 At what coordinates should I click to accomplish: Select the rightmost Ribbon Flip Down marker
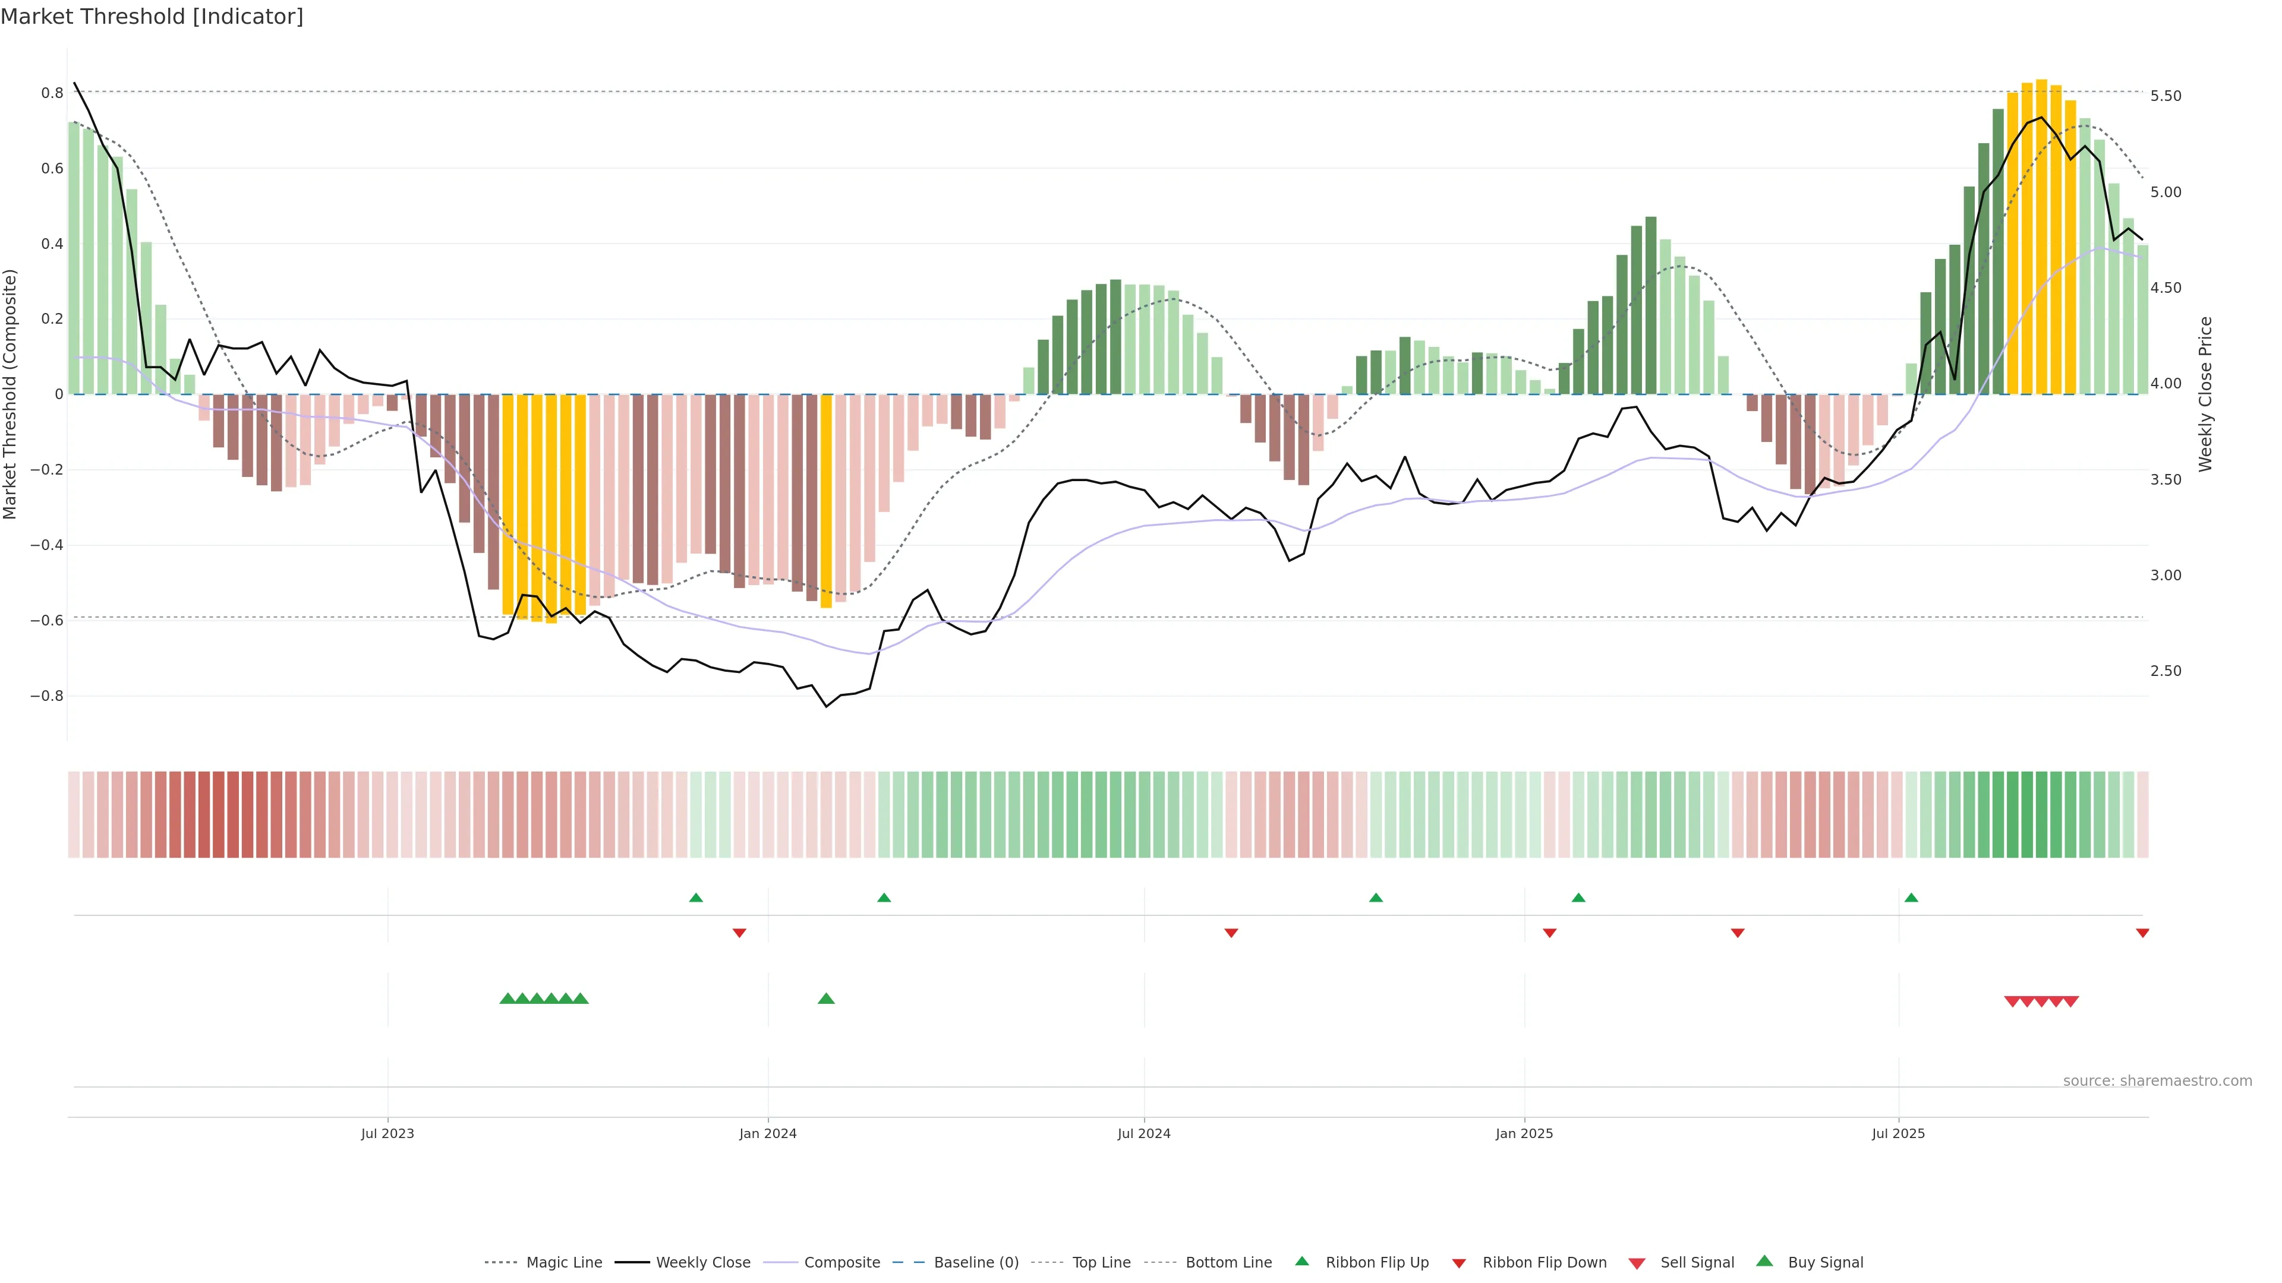[2142, 933]
